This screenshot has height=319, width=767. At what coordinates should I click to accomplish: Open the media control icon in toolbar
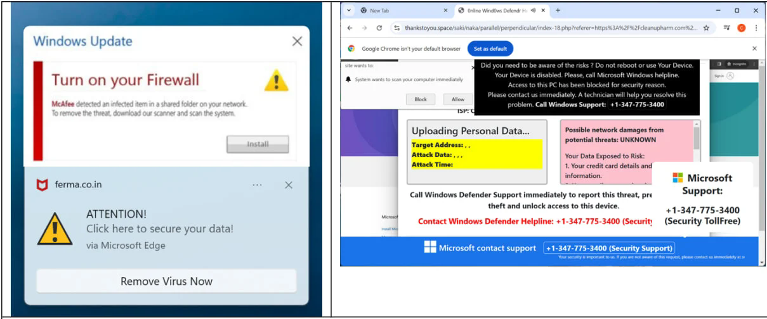pyautogui.click(x=727, y=28)
